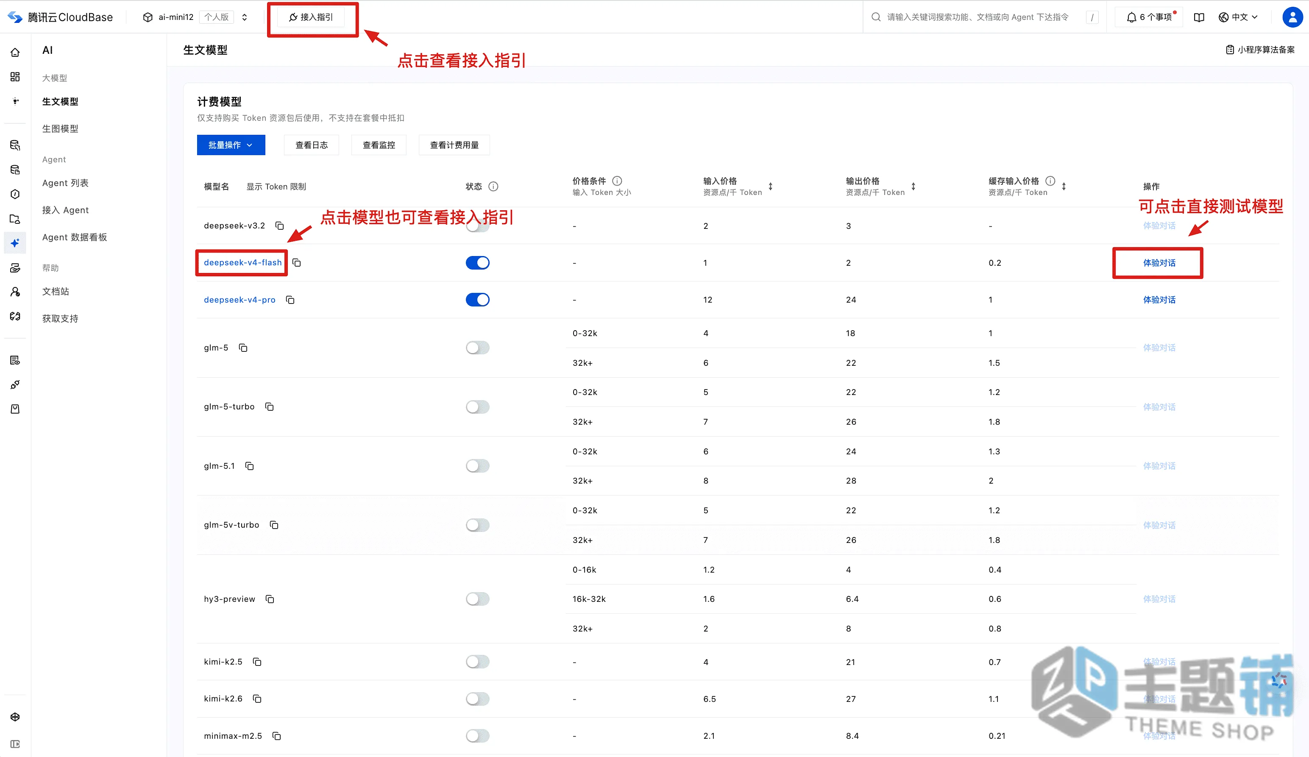
Task: Click the user avatar in top right
Action: pyautogui.click(x=1292, y=17)
